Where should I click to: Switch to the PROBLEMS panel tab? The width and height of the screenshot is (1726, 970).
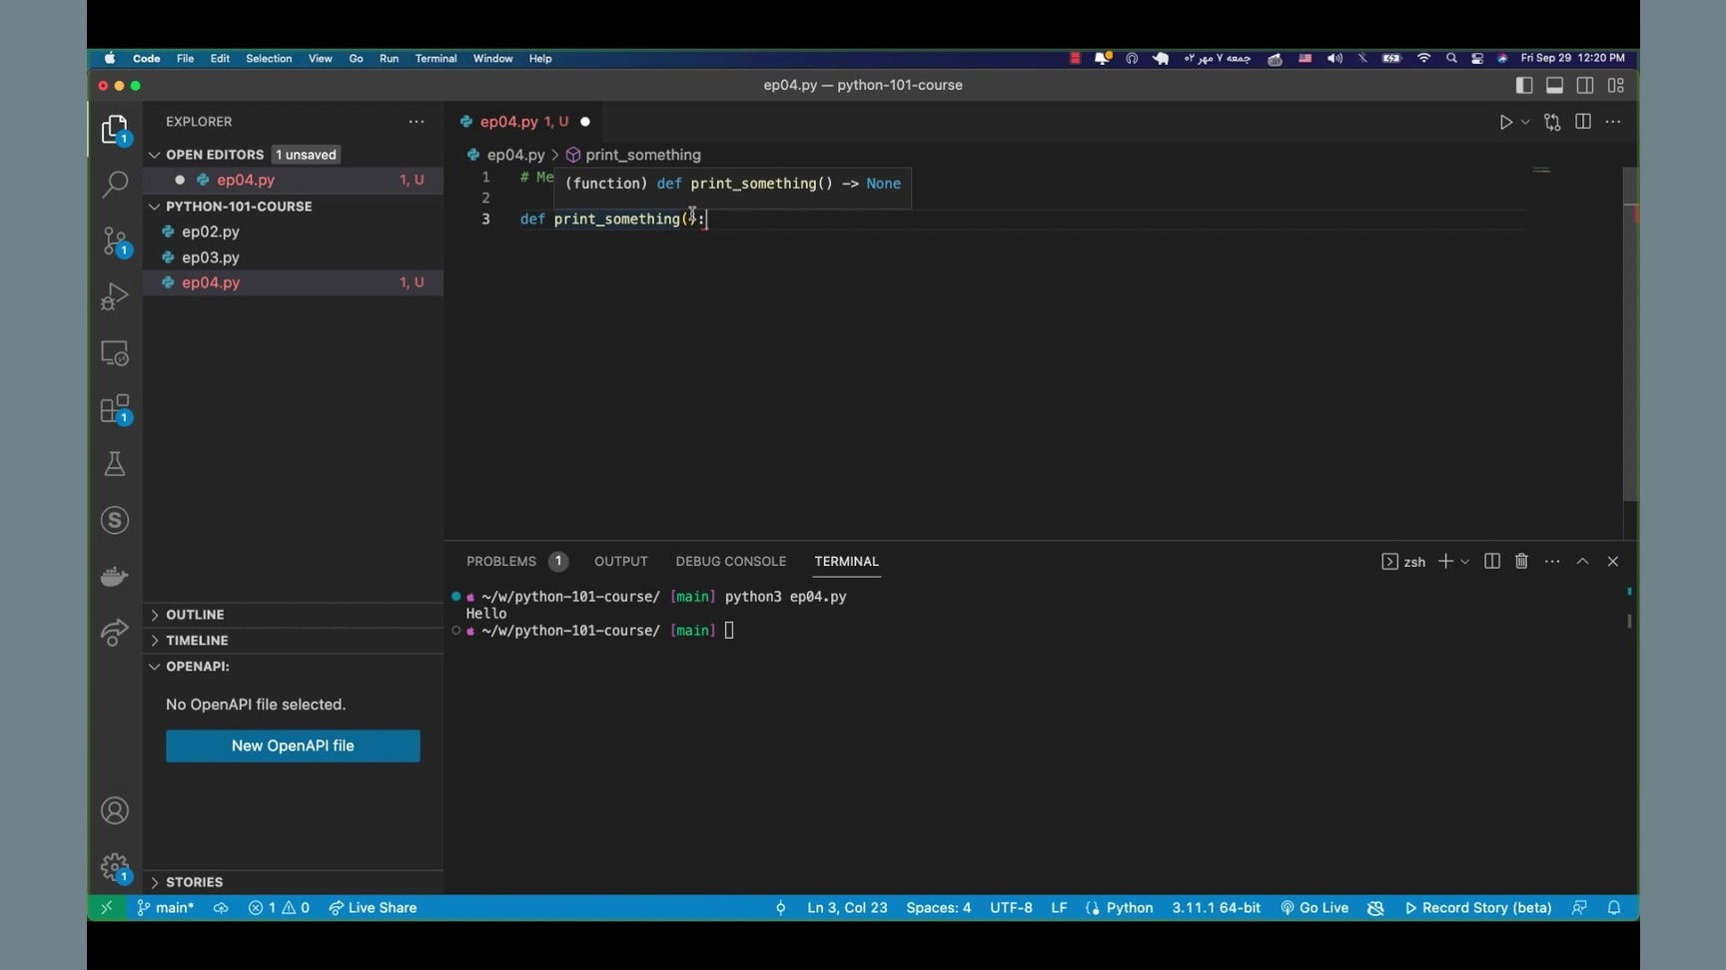(501, 562)
